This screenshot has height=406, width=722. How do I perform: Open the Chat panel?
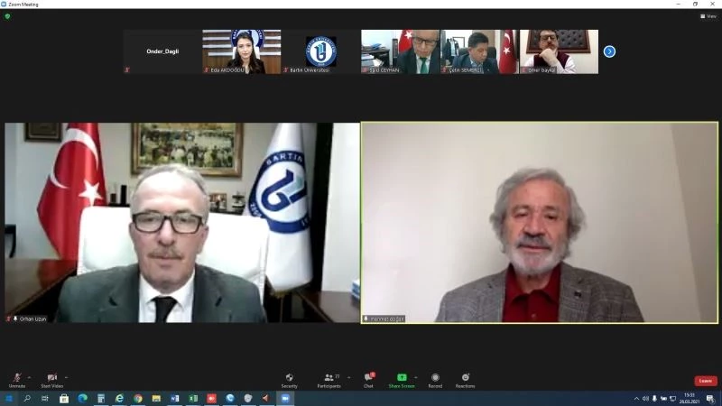pyautogui.click(x=368, y=379)
